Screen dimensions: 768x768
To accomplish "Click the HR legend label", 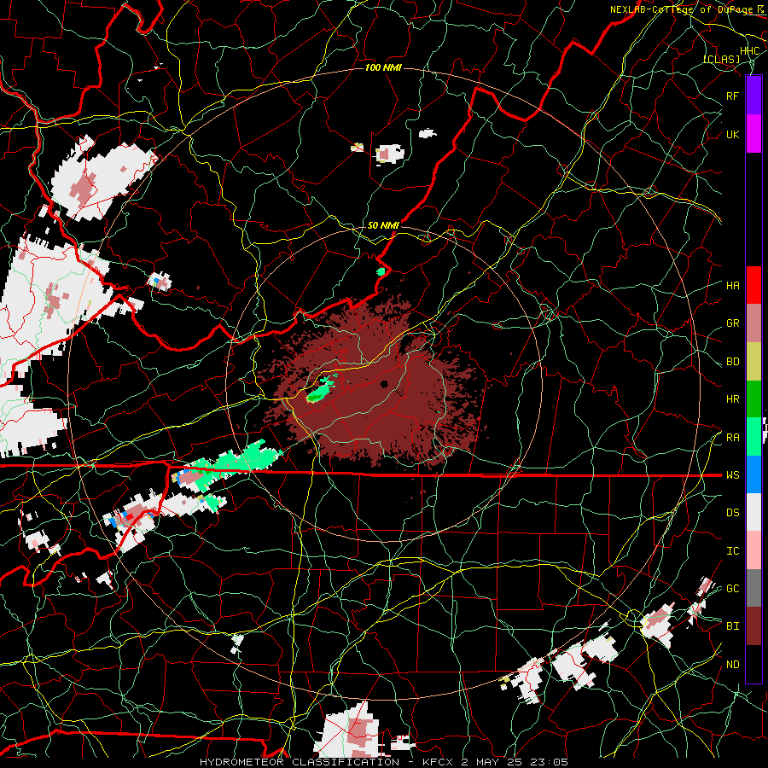I will click(x=732, y=399).
